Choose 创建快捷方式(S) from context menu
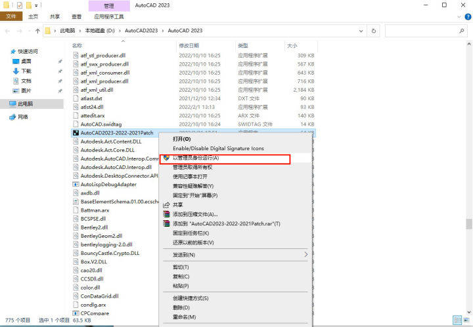 191,298
